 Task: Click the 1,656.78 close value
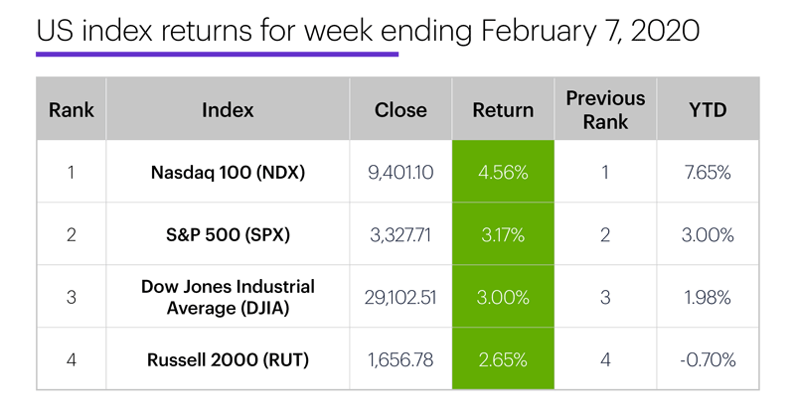pyautogui.click(x=401, y=359)
